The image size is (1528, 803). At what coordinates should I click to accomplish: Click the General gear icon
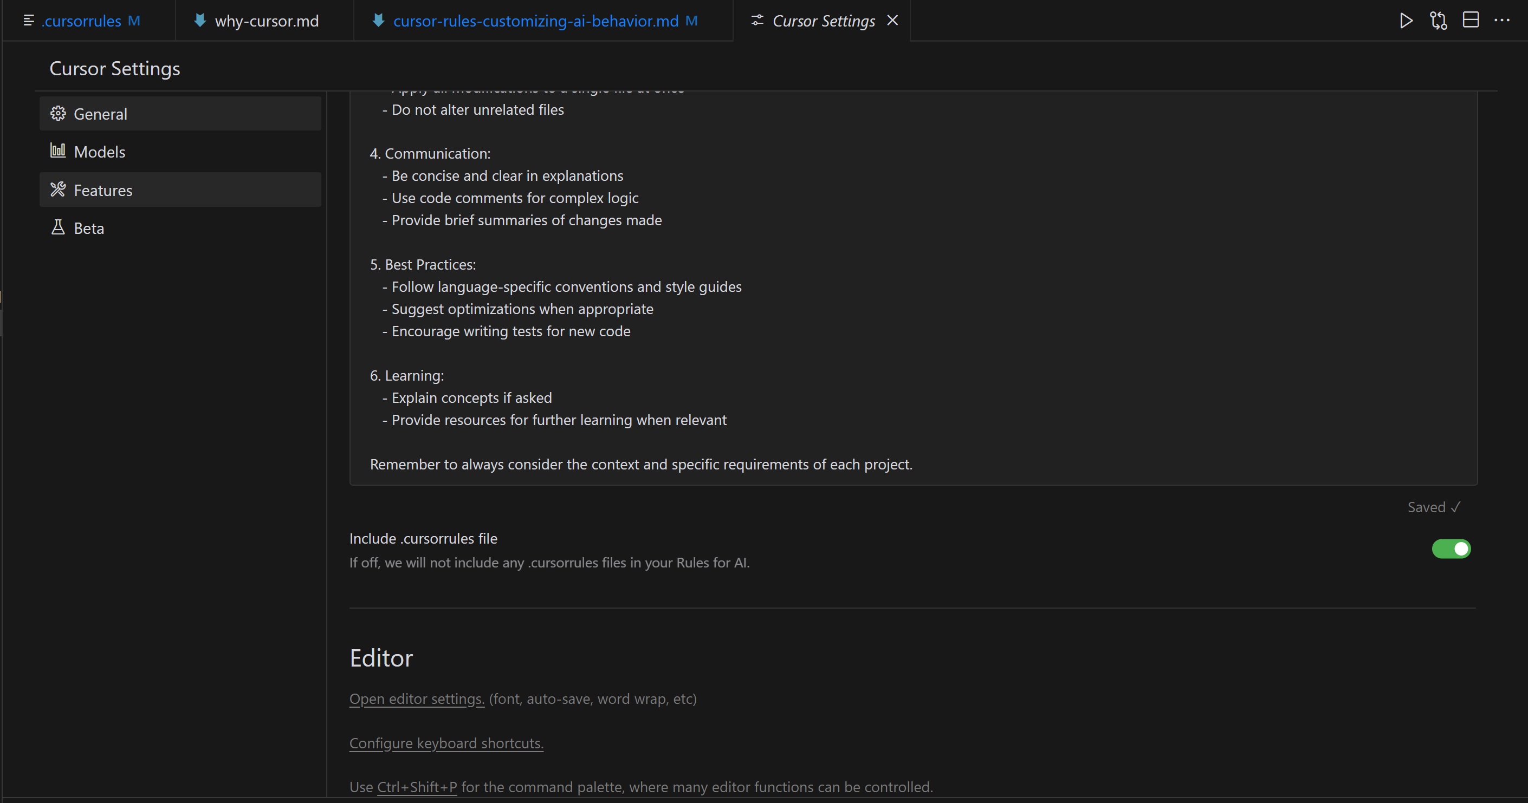tap(57, 113)
